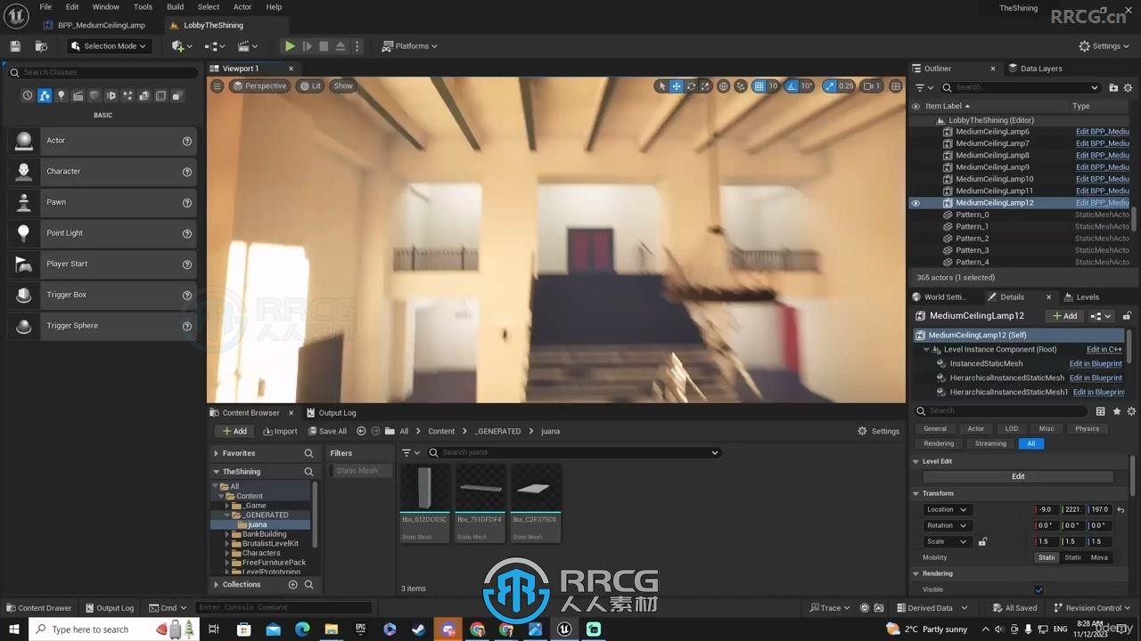Click the Eject icon next to Stop
Image resolution: width=1141 pixels, height=641 pixels.
click(340, 46)
